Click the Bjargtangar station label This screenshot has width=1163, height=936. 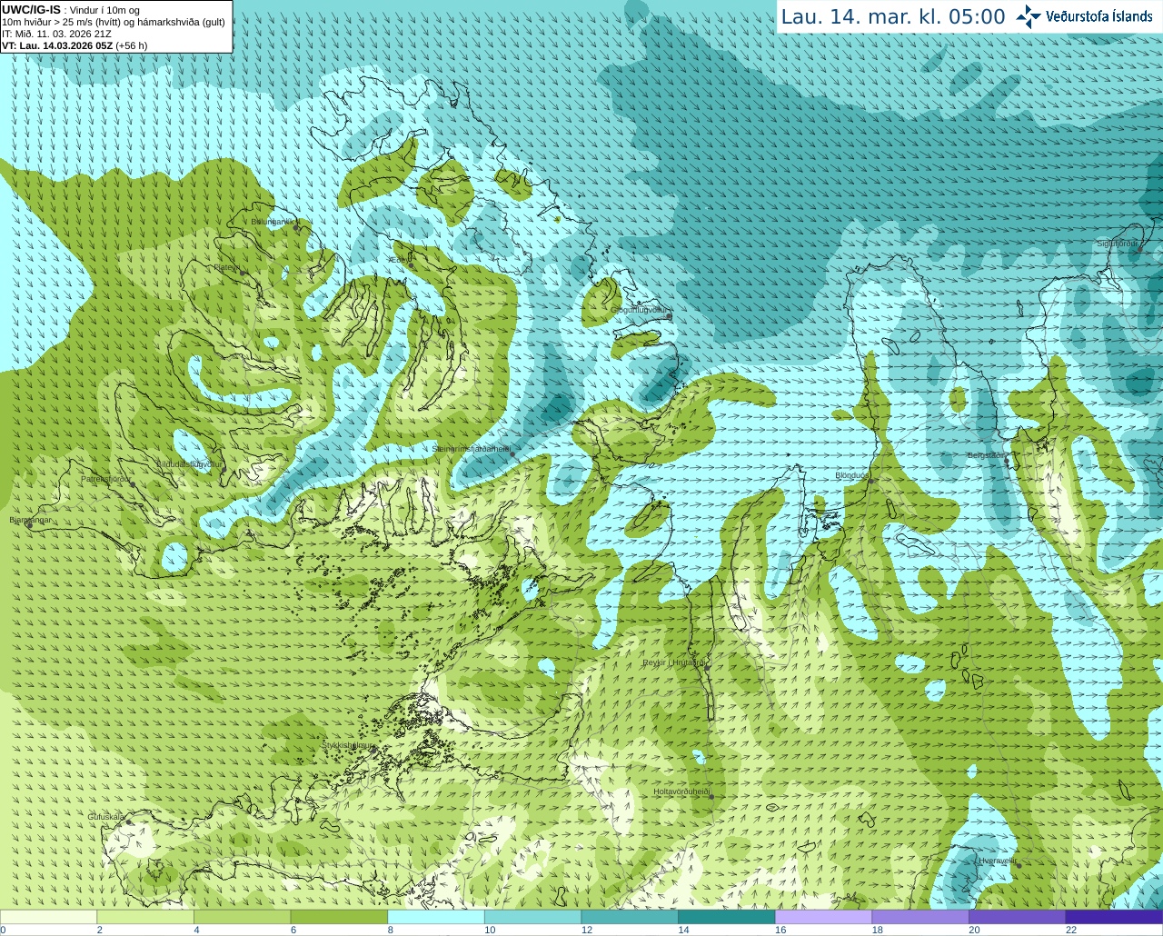30,520
